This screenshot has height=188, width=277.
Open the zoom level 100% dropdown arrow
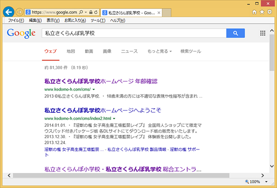pos(266,181)
